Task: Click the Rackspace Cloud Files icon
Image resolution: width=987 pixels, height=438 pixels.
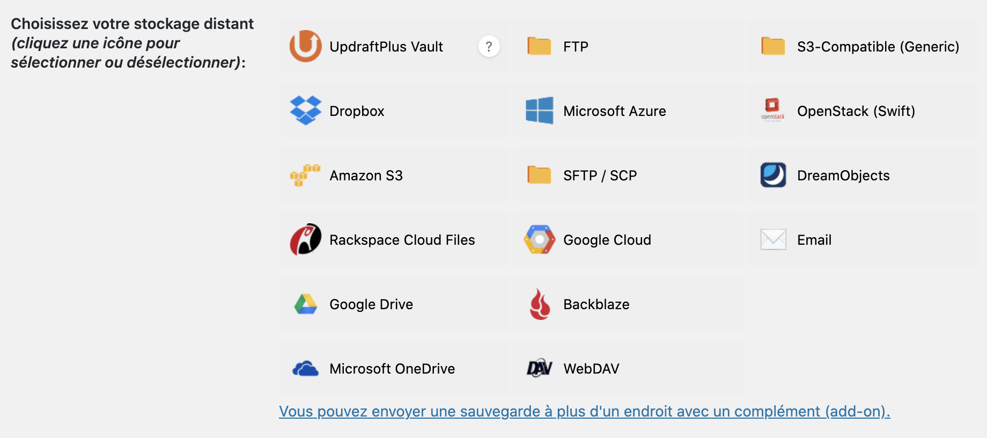Action: 305,239
